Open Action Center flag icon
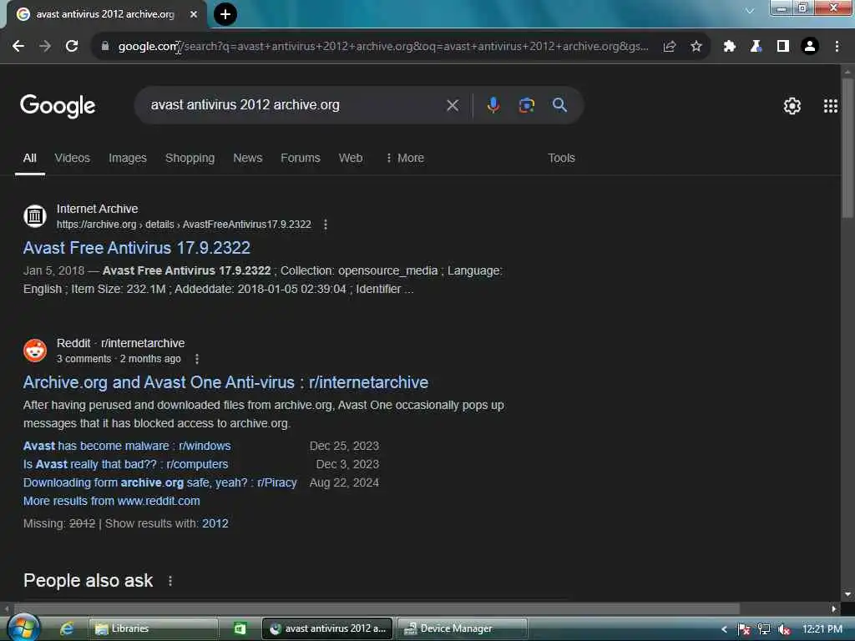Viewport: 855px width, 641px height. pyautogui.click(x=744, y=629)
